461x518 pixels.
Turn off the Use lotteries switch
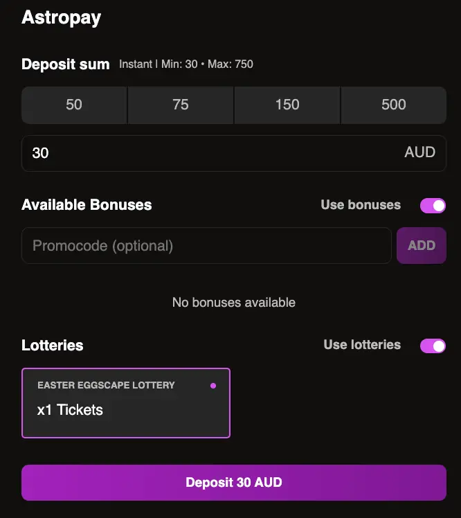pos(433,346)
